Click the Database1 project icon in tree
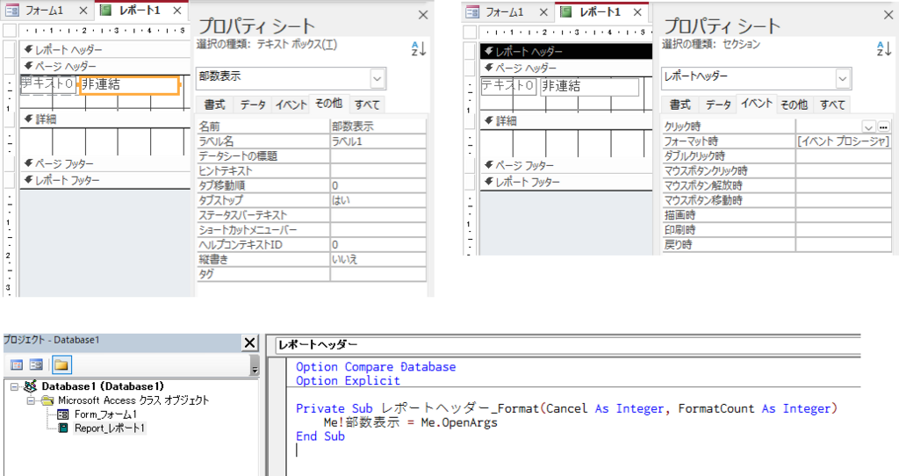This screenshot has width=899, height=476. 31,386
